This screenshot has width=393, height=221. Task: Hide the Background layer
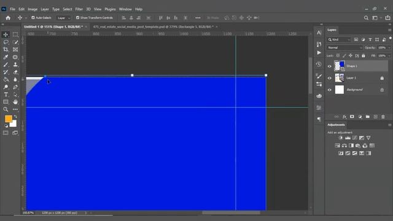329,90
